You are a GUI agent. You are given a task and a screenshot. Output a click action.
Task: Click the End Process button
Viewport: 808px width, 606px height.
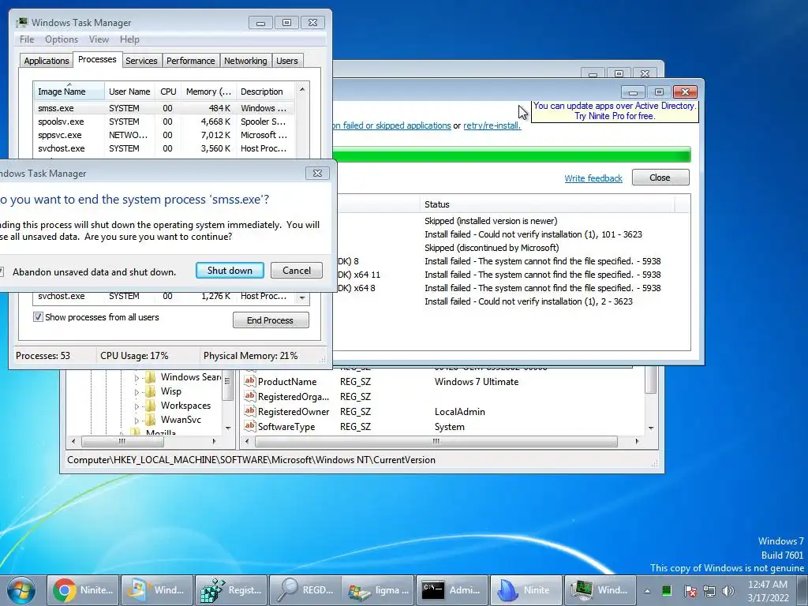click(271, 320)
